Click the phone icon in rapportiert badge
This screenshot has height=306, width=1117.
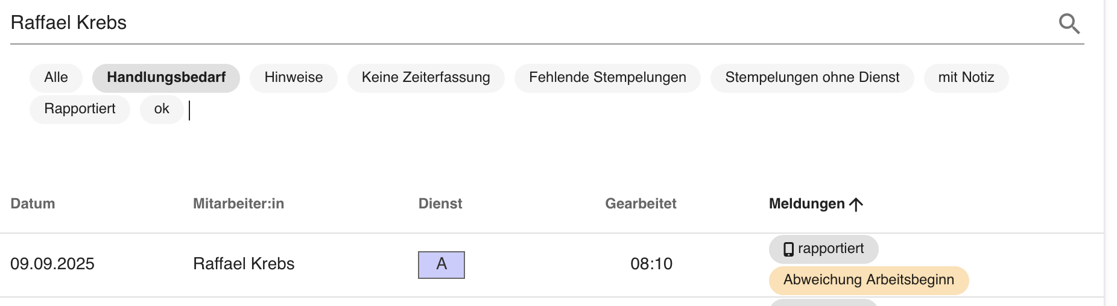[x=788, y=249]
